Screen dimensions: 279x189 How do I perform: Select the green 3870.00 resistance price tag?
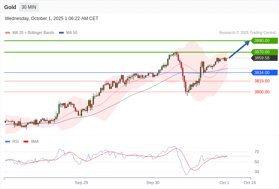264,52
